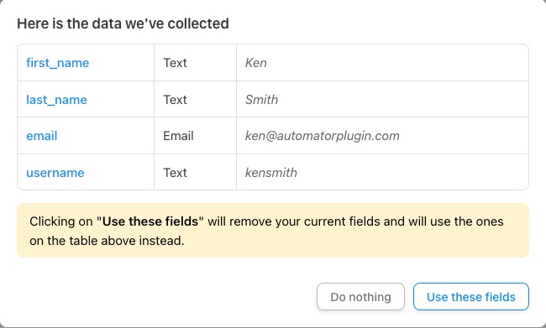Click the sample value "Smith"
546x328 pixels.
point(261,100)
